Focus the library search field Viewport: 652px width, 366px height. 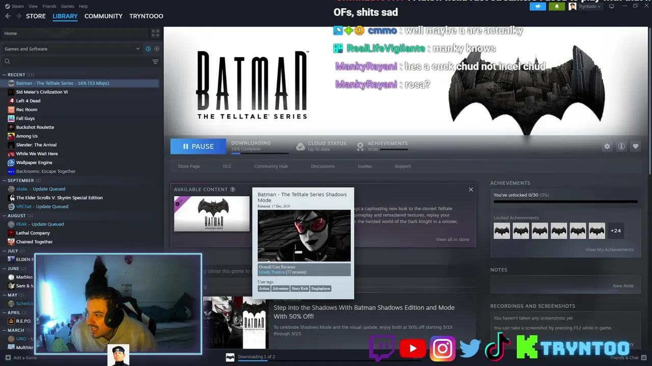76,62
